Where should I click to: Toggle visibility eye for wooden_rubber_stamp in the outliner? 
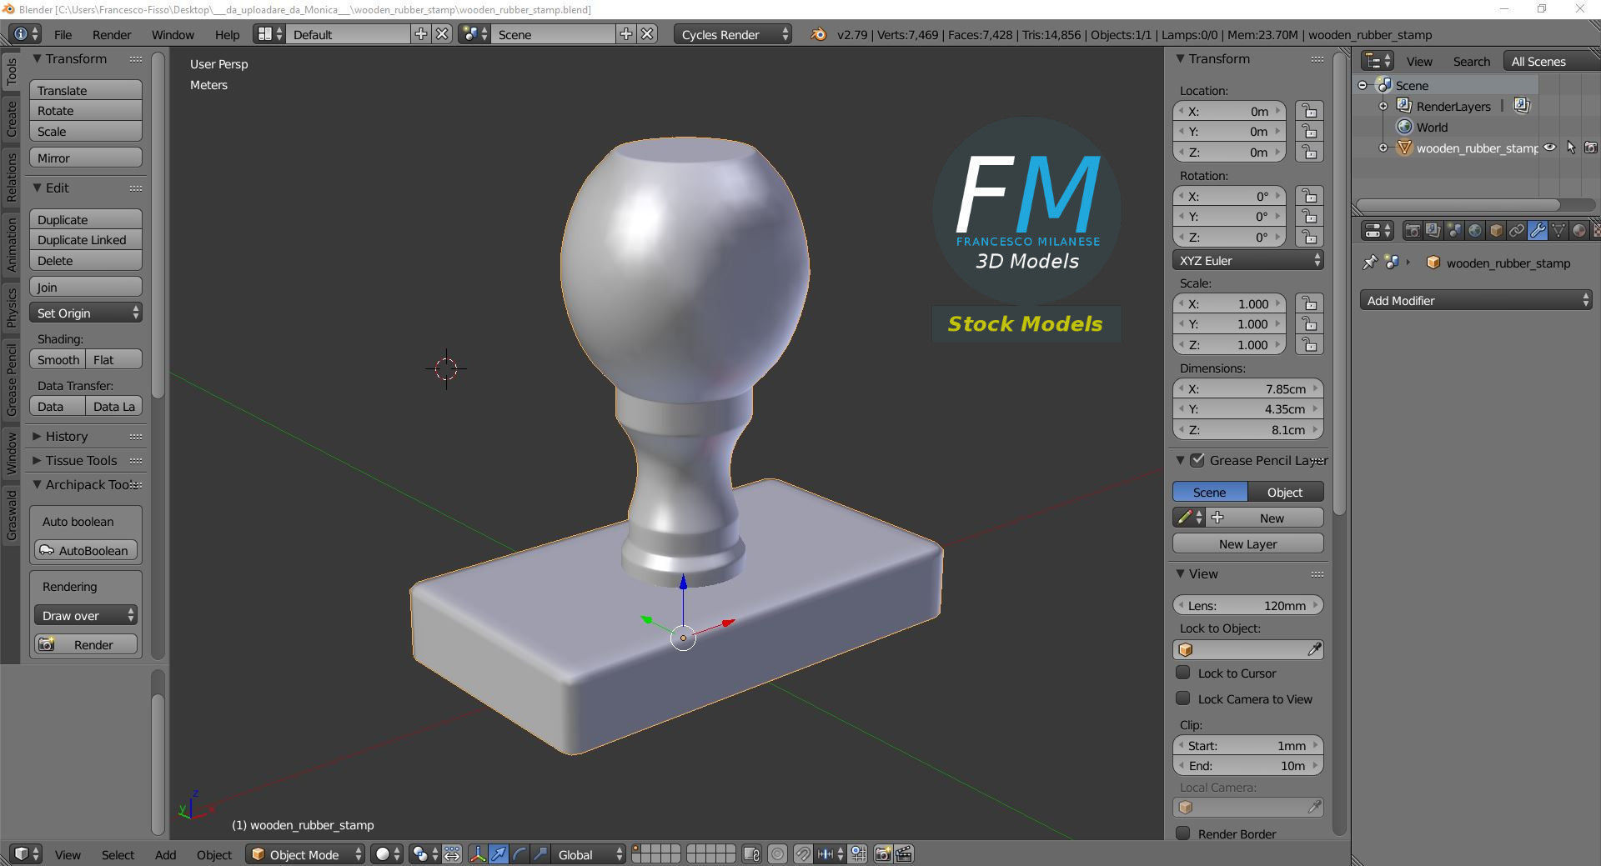pyautogui.click(x=1549, y=148)
